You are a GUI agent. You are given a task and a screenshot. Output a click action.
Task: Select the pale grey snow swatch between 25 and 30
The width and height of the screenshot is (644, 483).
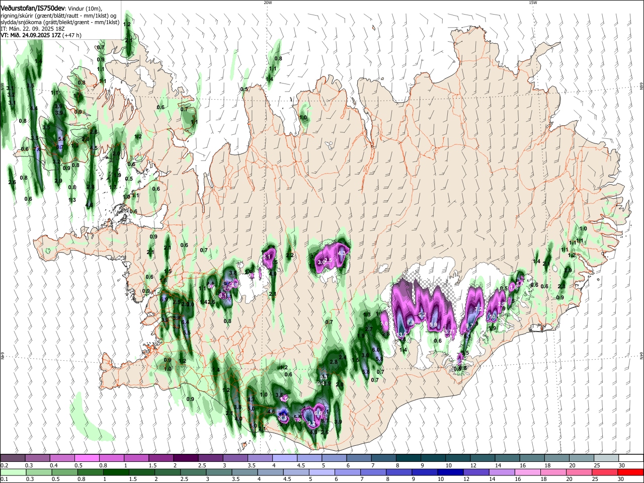(606, 458)
